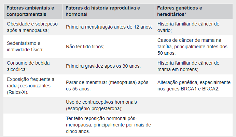
Task: Click the 'Fatores genéticos e hereditários*' header
Action: tap(193, 11)
